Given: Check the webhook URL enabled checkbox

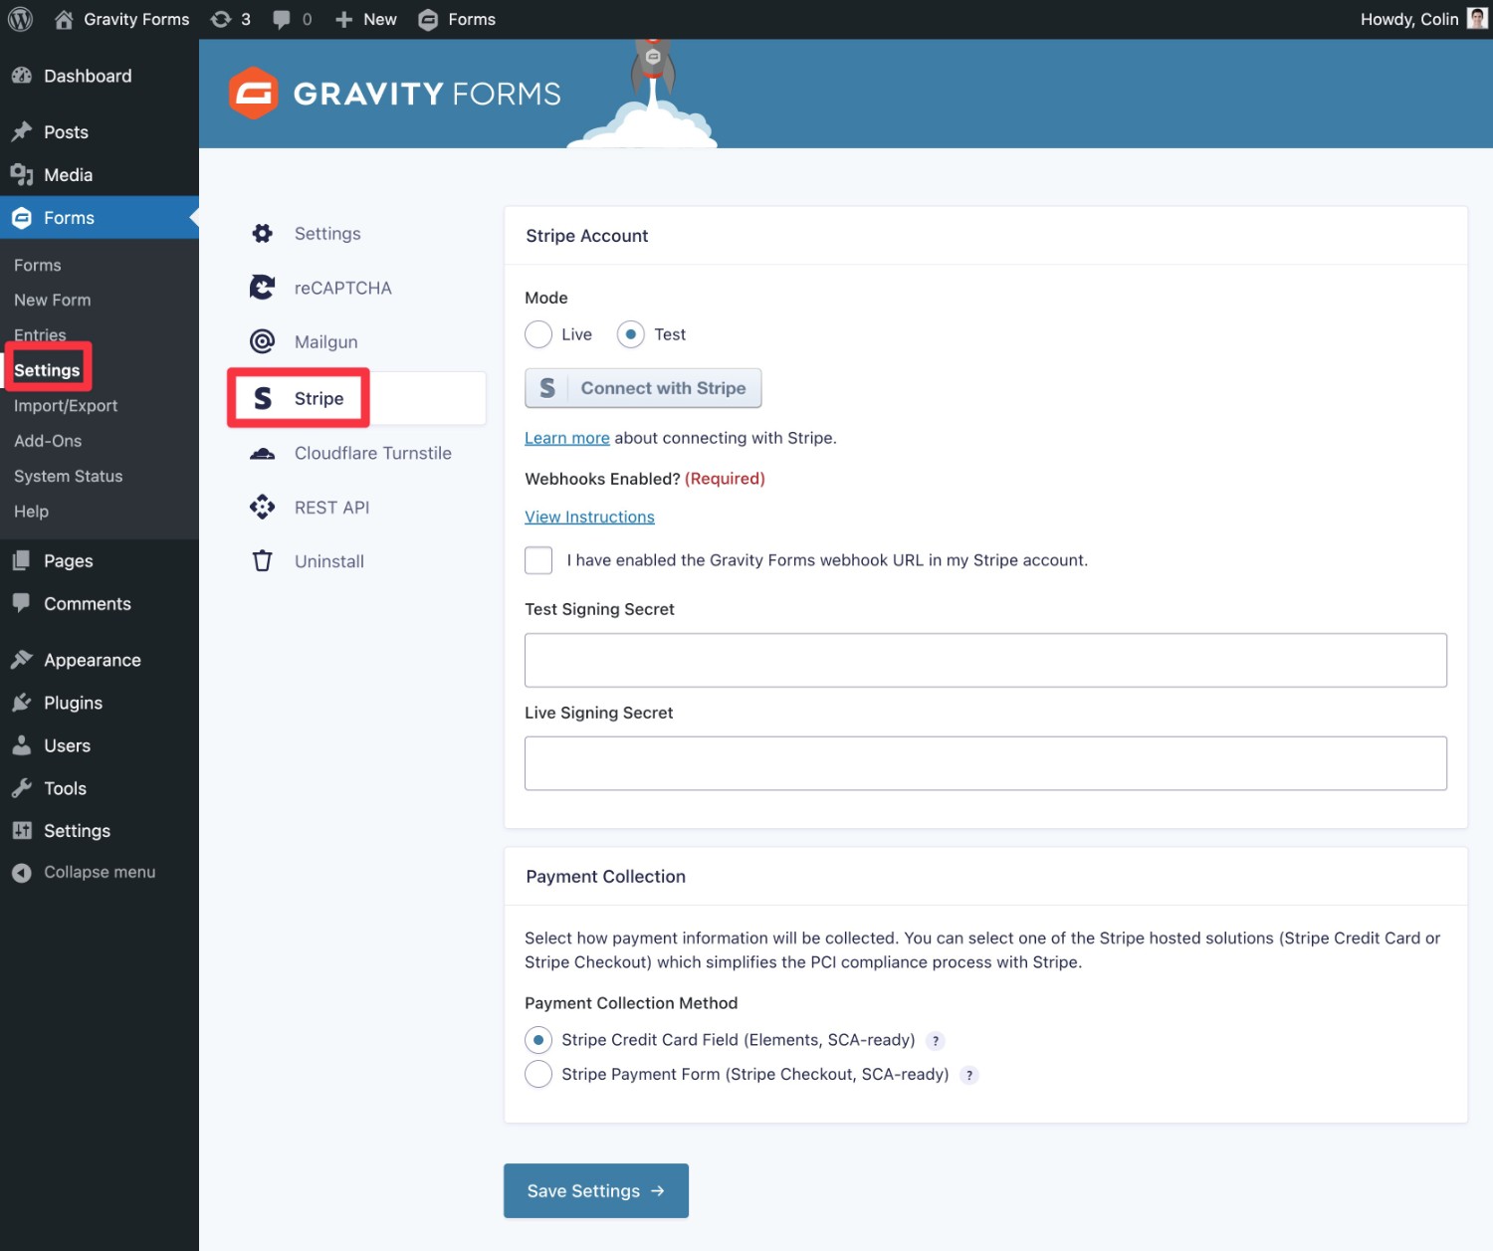Looking at the screenshot, I should pyautogui.click(x=538, y=560).
